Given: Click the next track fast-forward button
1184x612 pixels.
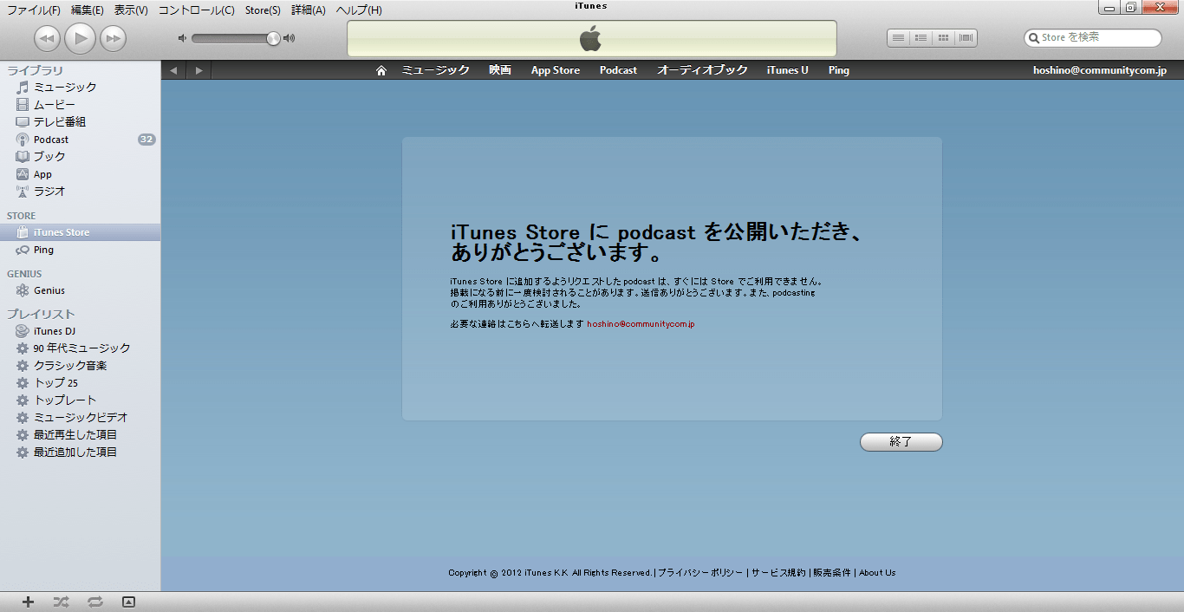Looking at the screenshot, I should pyautogui.click(x=113, y=38).
